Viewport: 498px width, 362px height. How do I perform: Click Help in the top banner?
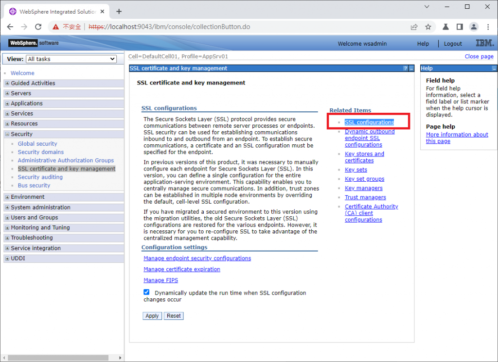pyautogui.click(x=423, y=44)
